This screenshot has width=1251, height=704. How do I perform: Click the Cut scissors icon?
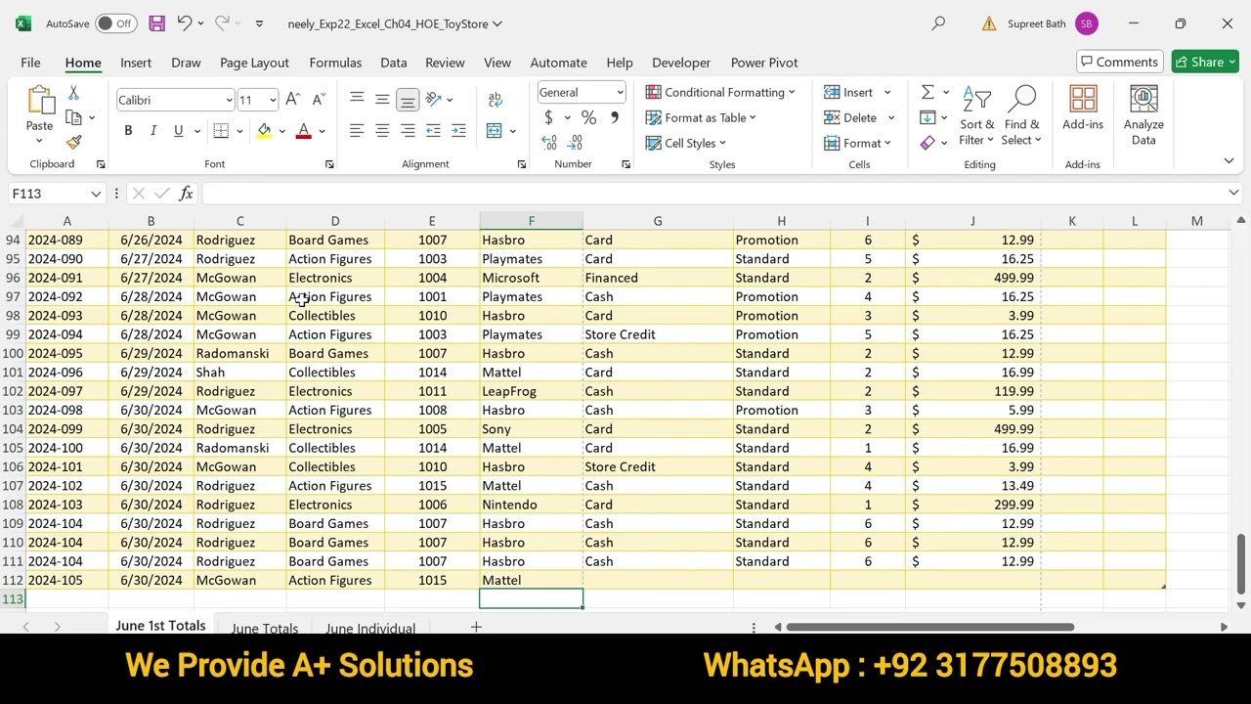pos(73,93)
